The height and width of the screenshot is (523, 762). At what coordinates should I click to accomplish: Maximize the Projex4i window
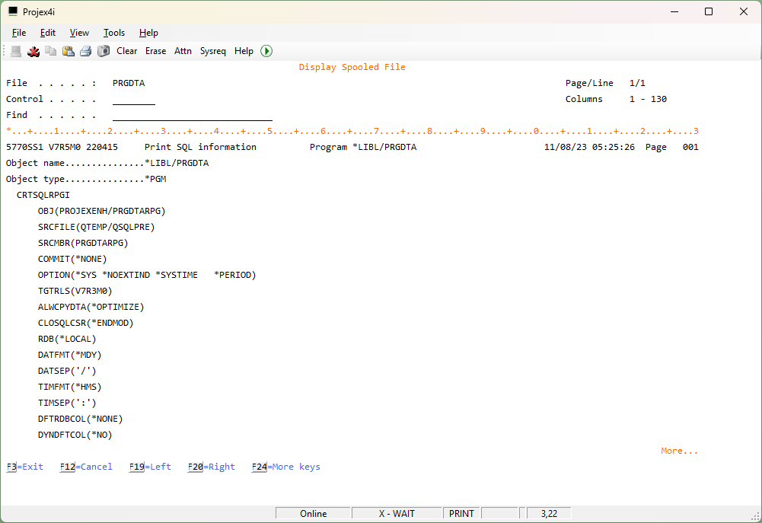tap(709, 11)
